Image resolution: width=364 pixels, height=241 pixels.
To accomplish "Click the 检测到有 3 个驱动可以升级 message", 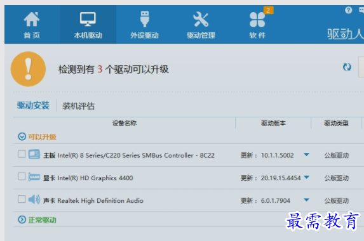I will coord(113,69).
